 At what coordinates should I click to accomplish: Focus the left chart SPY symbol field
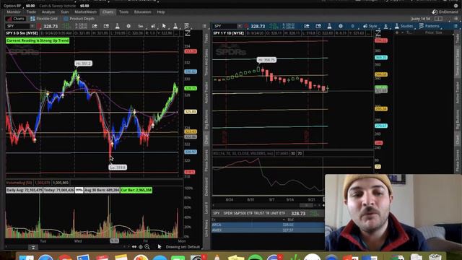click(x=17, y=26)
